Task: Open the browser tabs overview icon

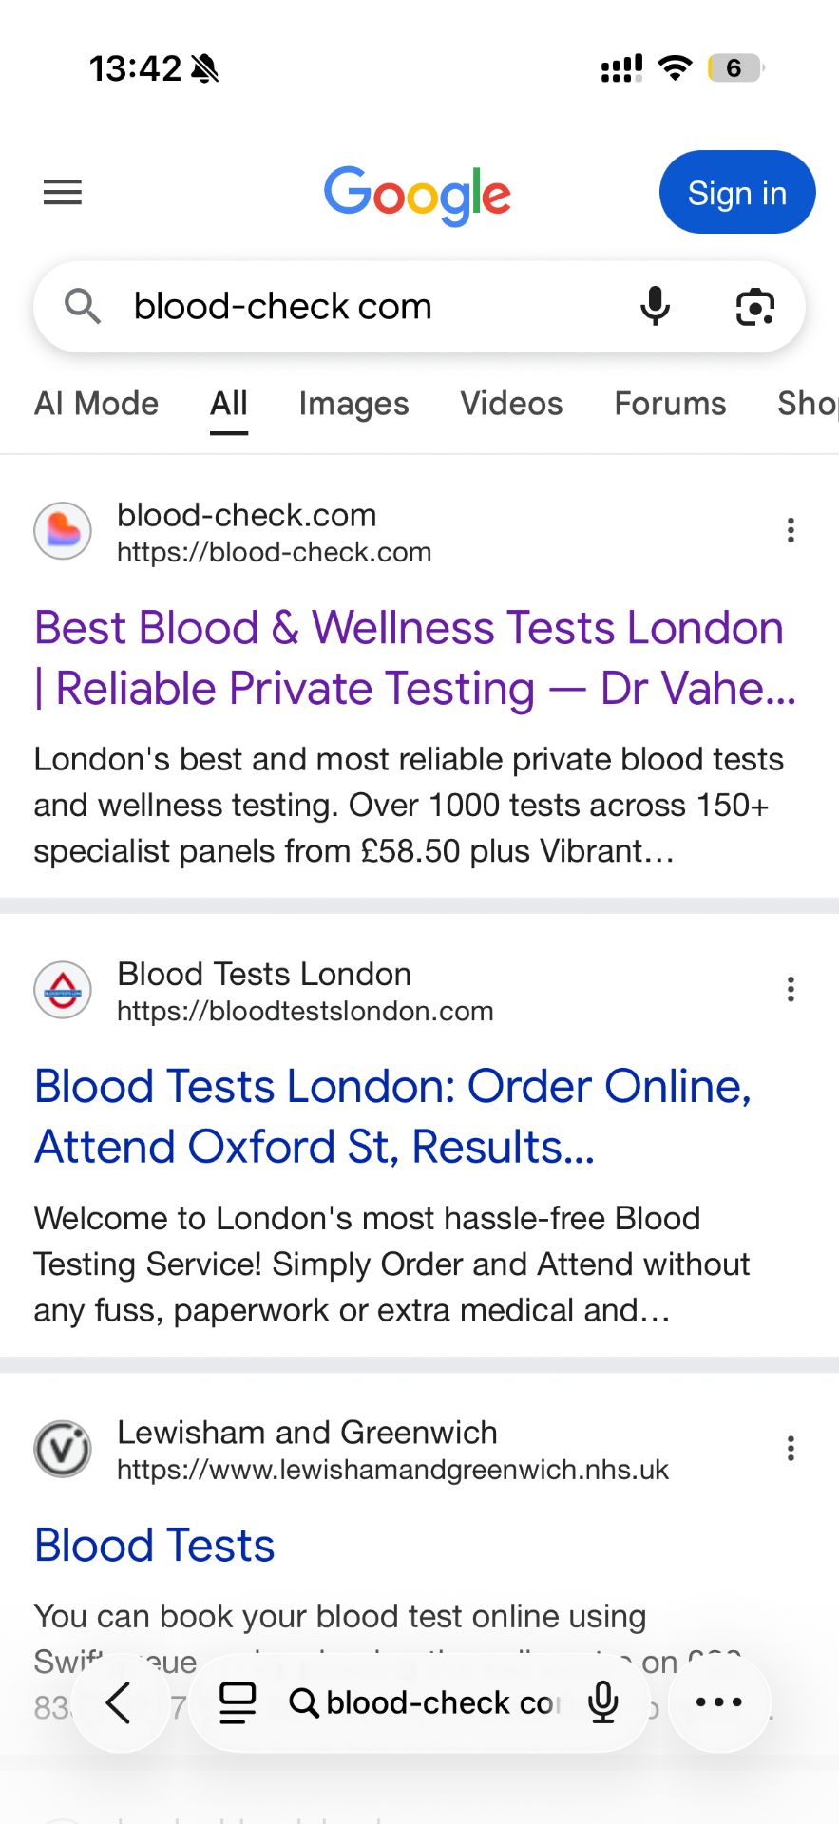Action: [x=238, y=1702]
